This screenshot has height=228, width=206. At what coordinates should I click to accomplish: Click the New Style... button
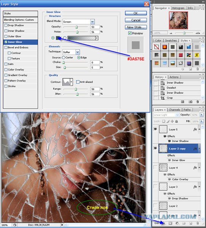pyautogui.click(x=136, y=27)
